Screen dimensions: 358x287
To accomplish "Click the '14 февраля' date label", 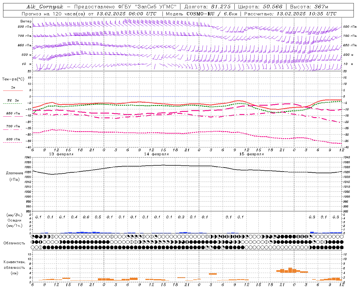I will click(x=156, y=154).
